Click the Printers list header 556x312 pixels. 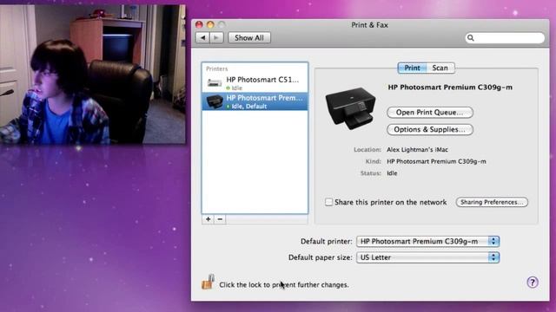coord(216,68)
